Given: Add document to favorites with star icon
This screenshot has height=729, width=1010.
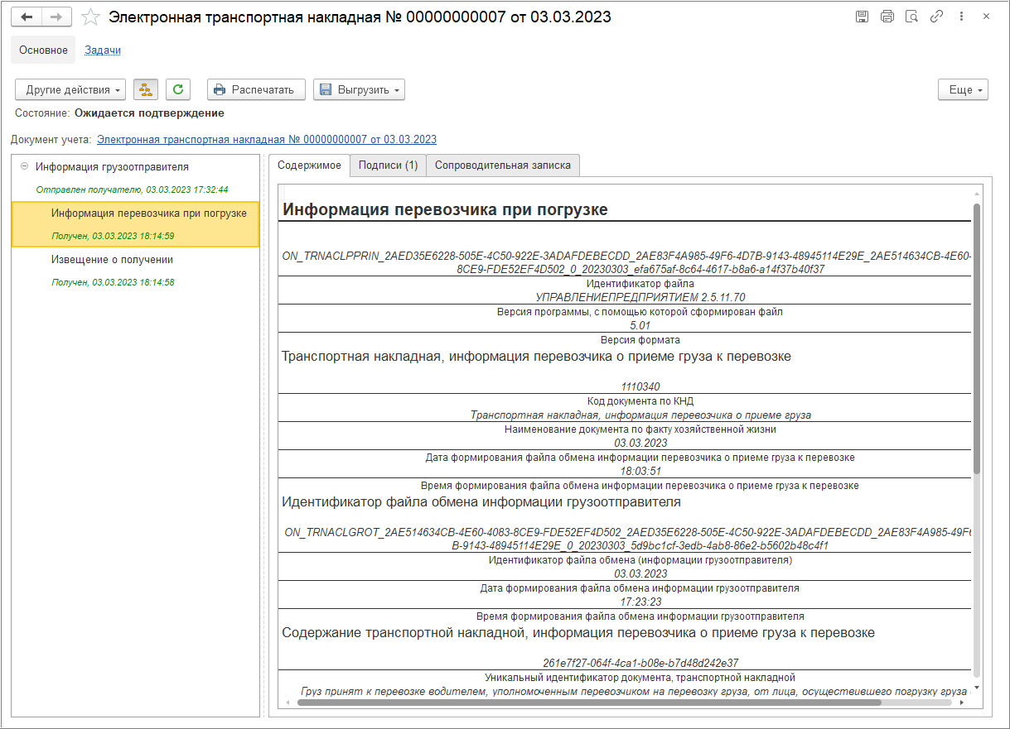Looking at the screenshot, I should point(91,17).
